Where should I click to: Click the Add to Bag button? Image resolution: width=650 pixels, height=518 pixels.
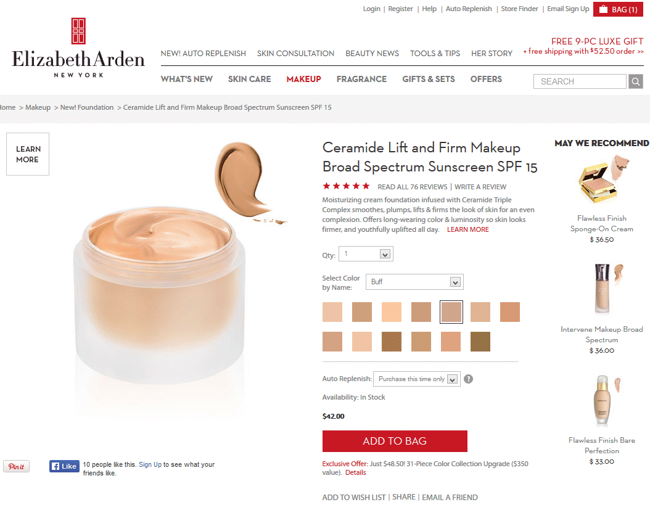coord(395,442)
